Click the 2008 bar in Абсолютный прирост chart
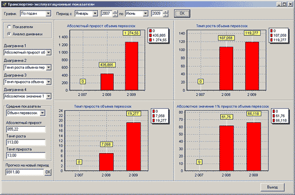 pyautogui.click(x=107, y=82)
